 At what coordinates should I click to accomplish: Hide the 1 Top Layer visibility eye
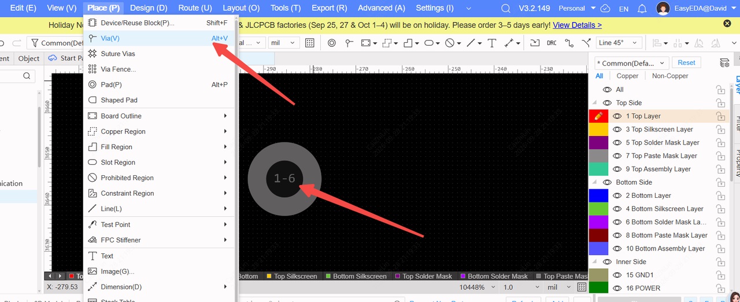click(617, 116)
